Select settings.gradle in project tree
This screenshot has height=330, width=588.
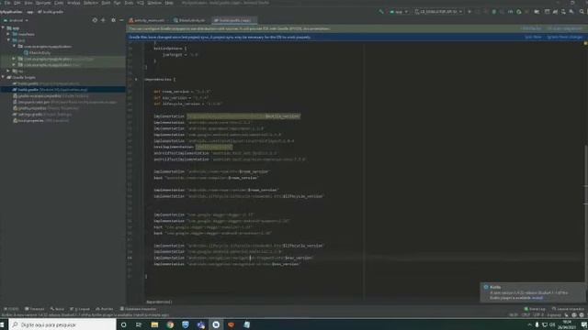[x=42, y=114]
